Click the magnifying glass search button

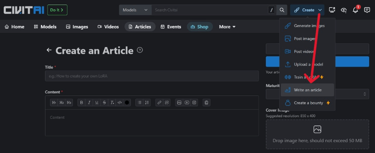coord(282,10)
